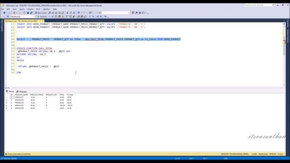This screenshot has height=163, width=290.
Task: Click the PRODUCT_PRICE column header
Action: point(37,95)
